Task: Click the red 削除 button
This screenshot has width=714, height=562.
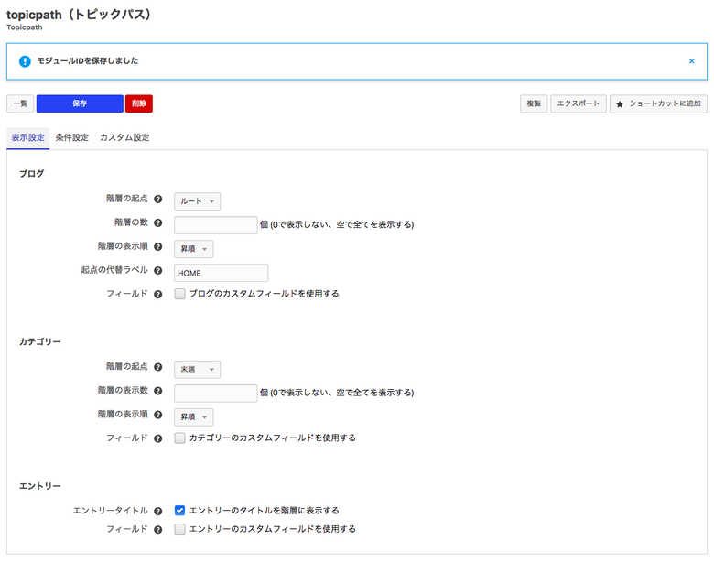Action: pos(139,103)
